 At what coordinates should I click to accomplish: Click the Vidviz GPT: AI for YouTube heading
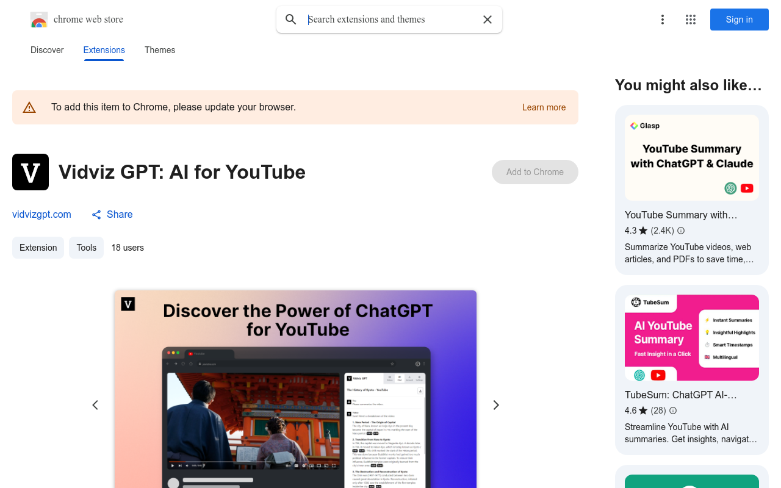pos(182,172)
